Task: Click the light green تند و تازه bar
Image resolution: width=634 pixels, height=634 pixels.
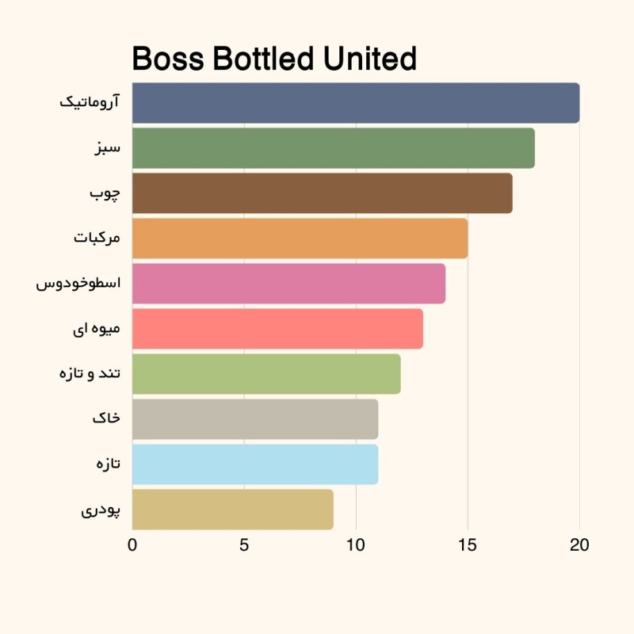Action: [x=266, y=374]
